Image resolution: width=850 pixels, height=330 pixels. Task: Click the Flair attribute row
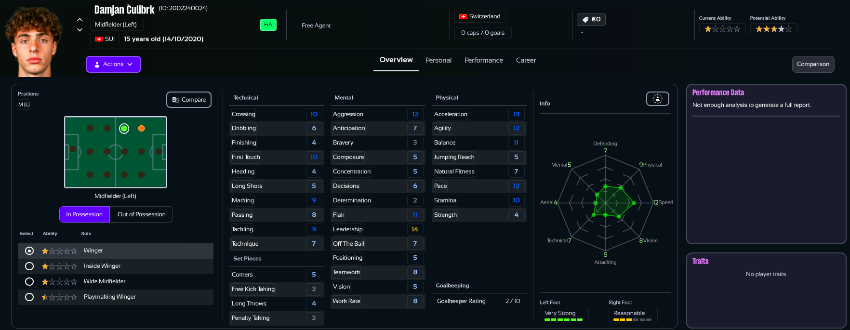[x=378, y=215]
